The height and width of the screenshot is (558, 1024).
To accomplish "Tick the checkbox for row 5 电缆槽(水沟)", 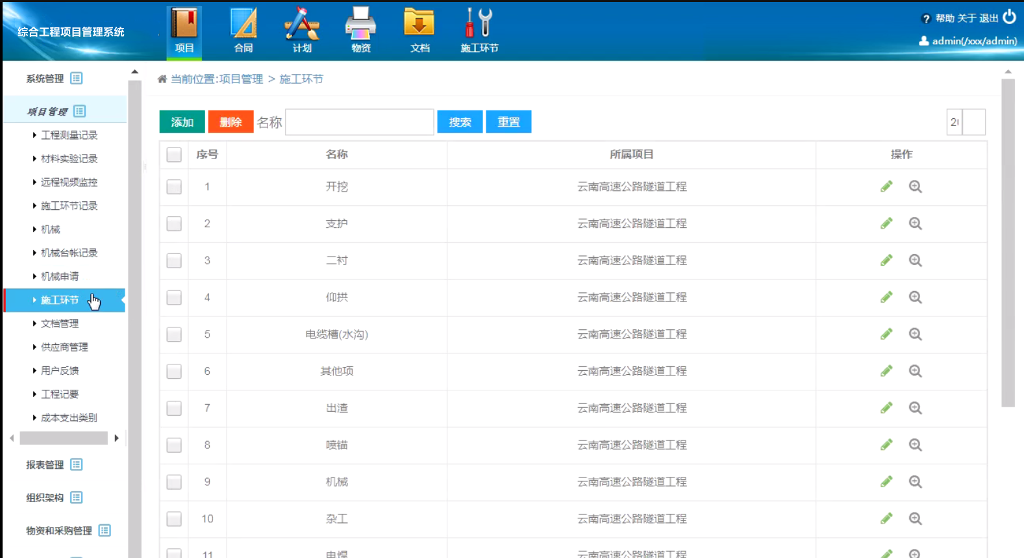I will click(174, 335).
